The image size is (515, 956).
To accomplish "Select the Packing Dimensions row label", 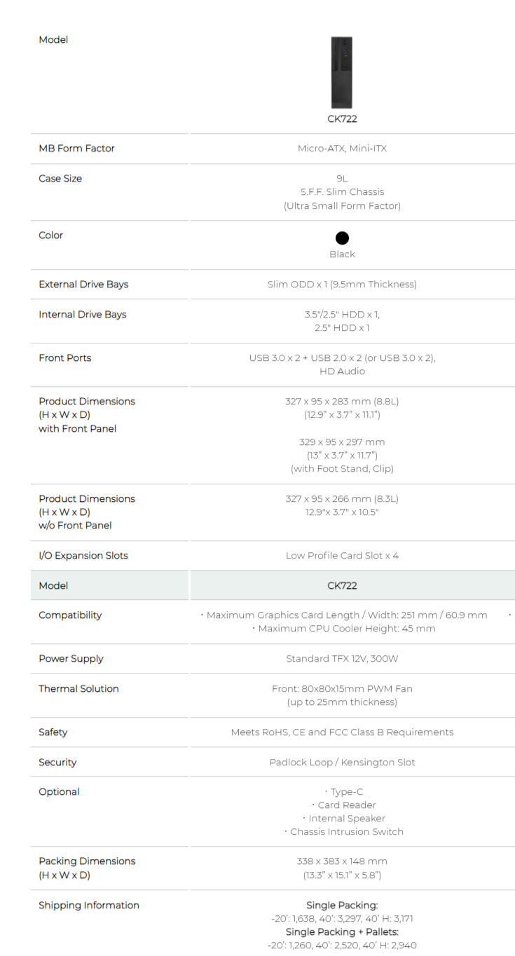I will point(87,861).
